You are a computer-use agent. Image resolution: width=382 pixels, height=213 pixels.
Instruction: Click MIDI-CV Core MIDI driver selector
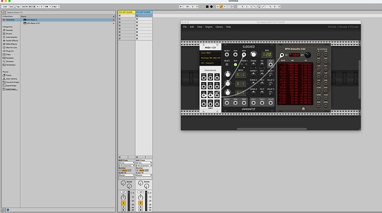[210, 53]
